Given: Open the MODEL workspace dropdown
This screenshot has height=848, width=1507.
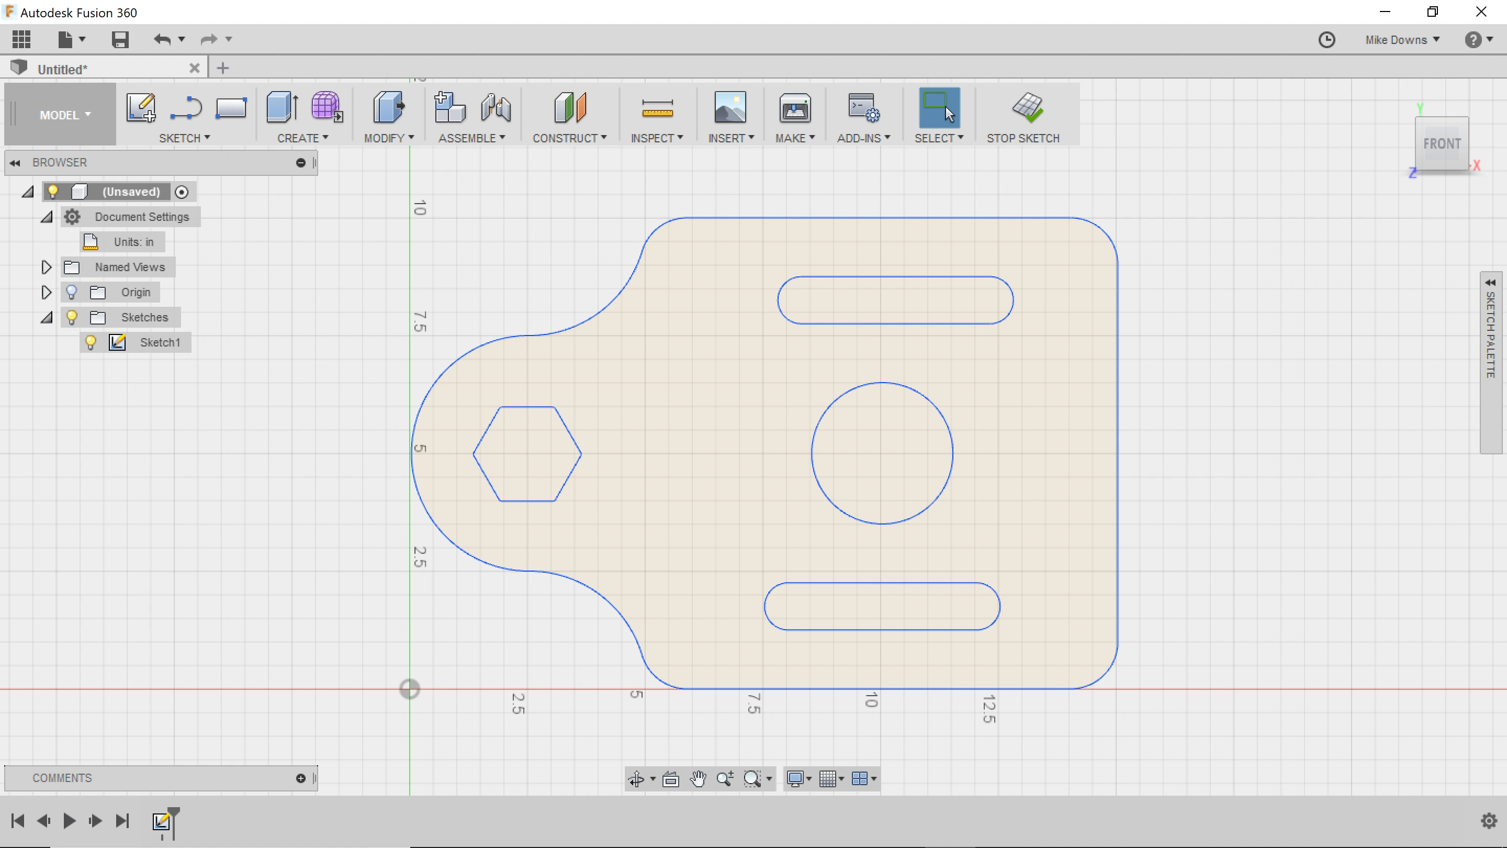Looking at the screenshot, I should [x=64, y=115].
